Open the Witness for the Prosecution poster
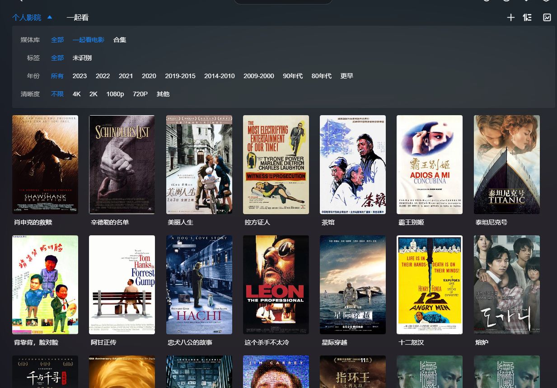 pos(276,164)
